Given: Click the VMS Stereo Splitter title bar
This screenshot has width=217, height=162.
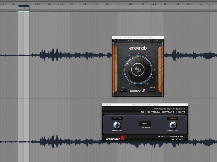Looking at the screenshot, I should coord(145,105).
